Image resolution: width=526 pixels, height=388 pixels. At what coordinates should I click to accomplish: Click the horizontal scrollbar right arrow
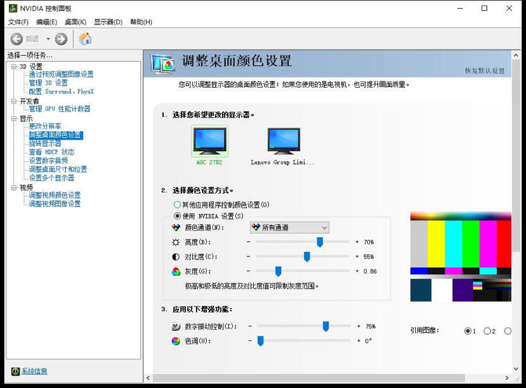click(507, 378)
